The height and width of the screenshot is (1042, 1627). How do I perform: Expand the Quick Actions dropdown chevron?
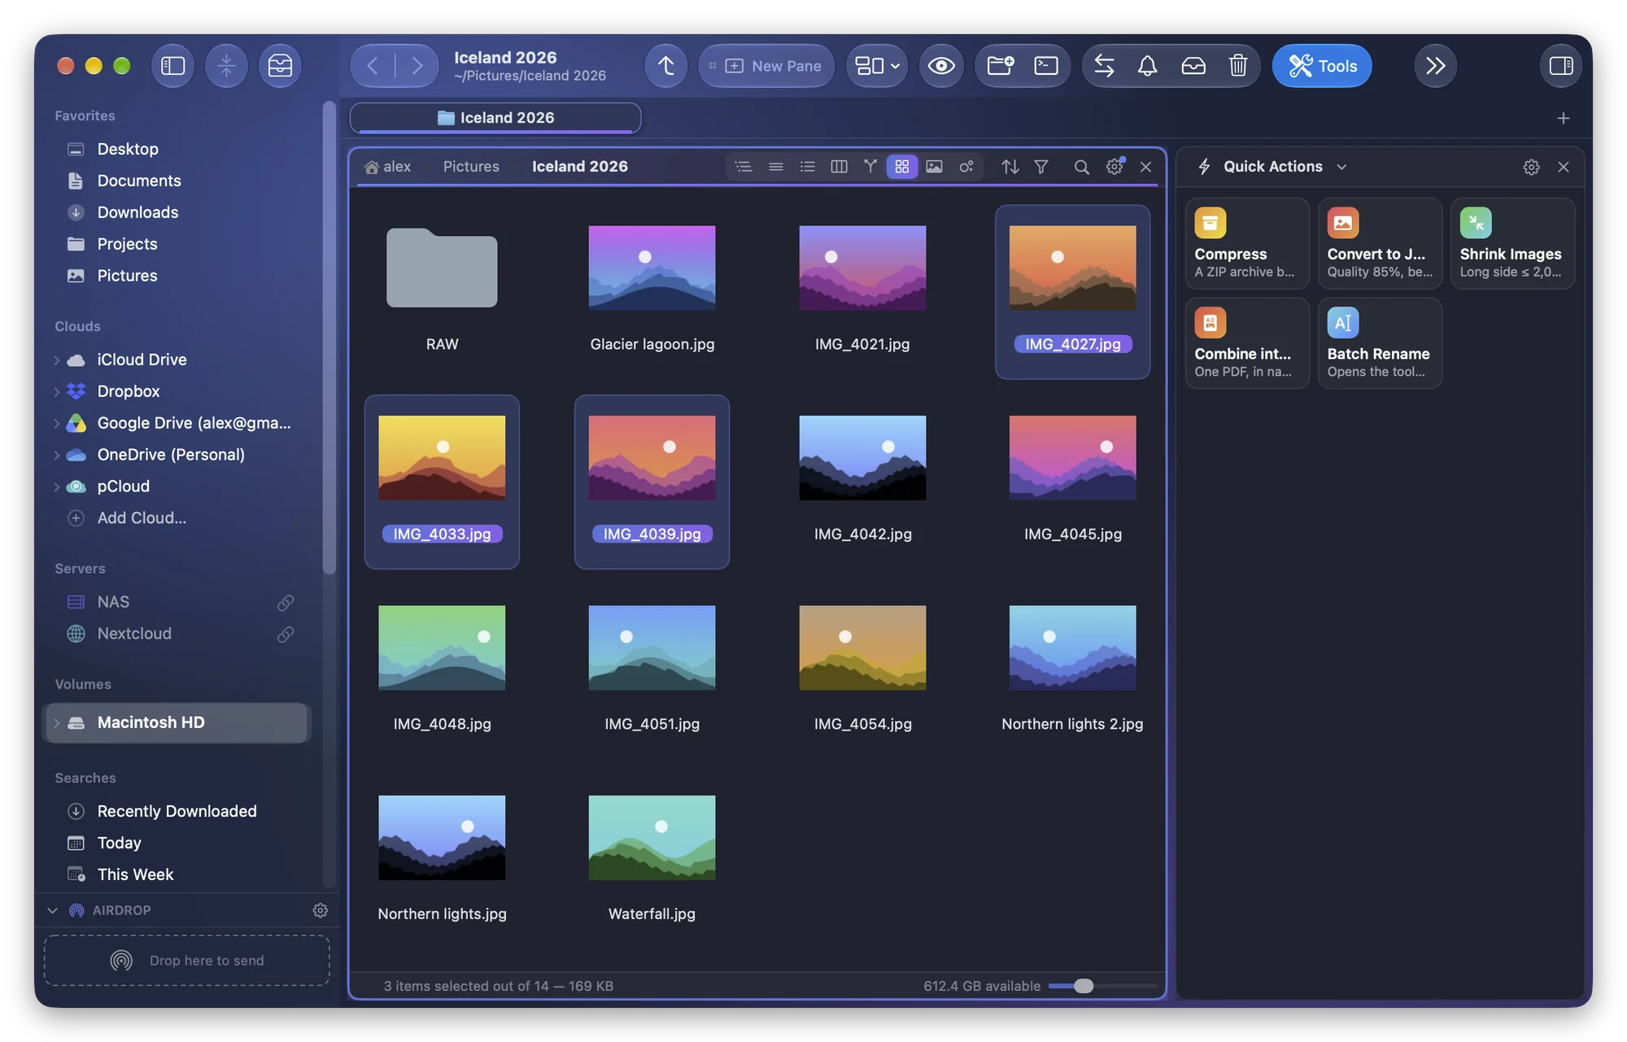1342,167
